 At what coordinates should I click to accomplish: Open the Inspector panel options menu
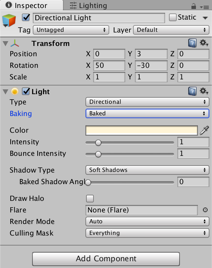(x=204, y=7)
